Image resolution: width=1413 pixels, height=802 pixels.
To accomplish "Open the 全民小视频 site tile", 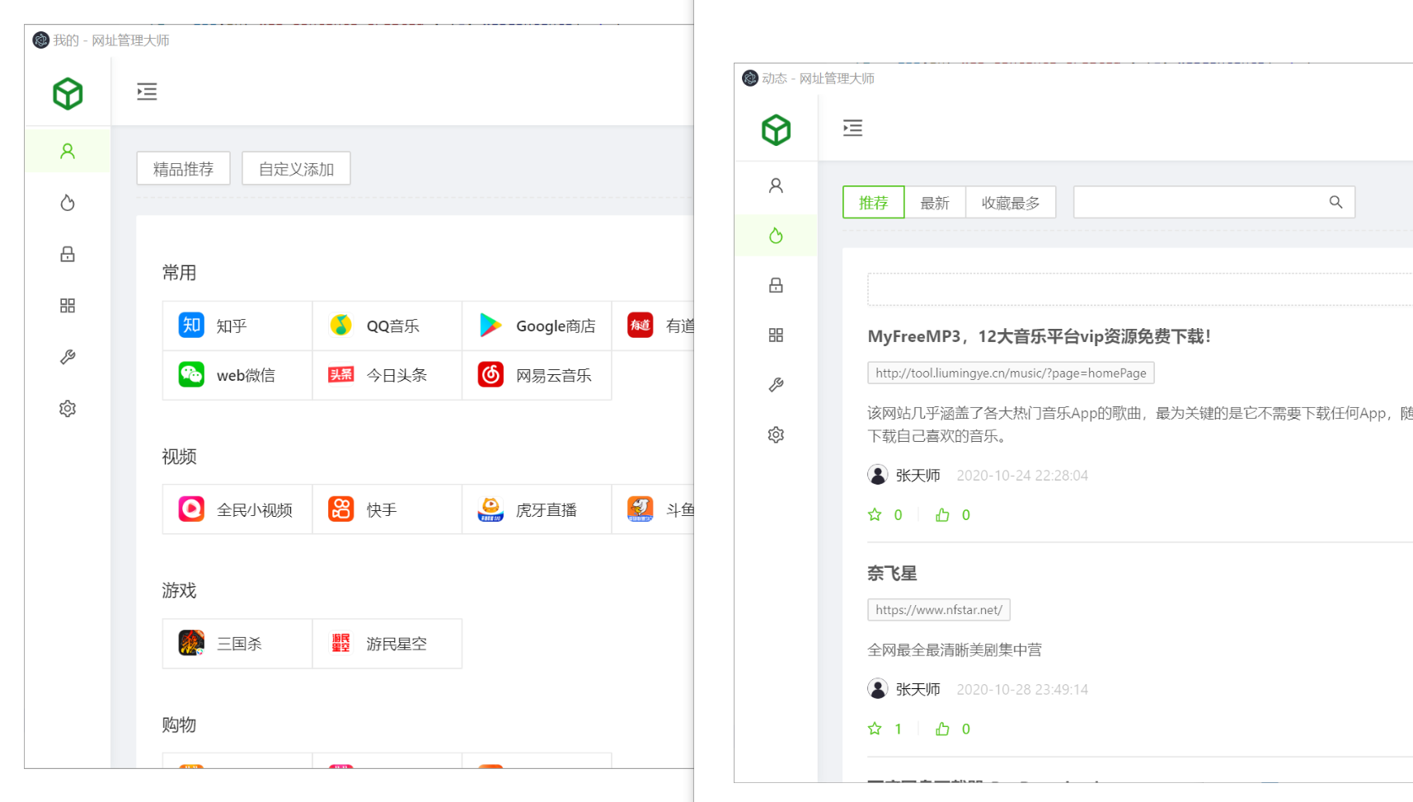I will (x=237, y=509).
